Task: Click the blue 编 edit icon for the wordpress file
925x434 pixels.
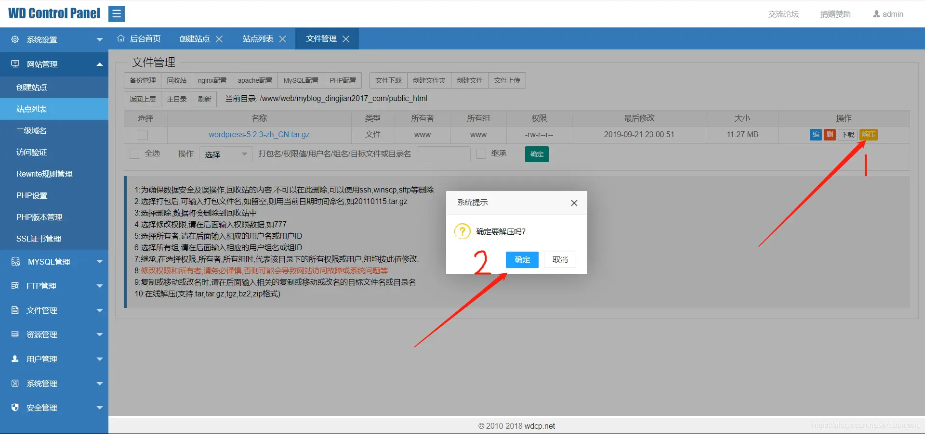Action: click(x=815, y=135)
